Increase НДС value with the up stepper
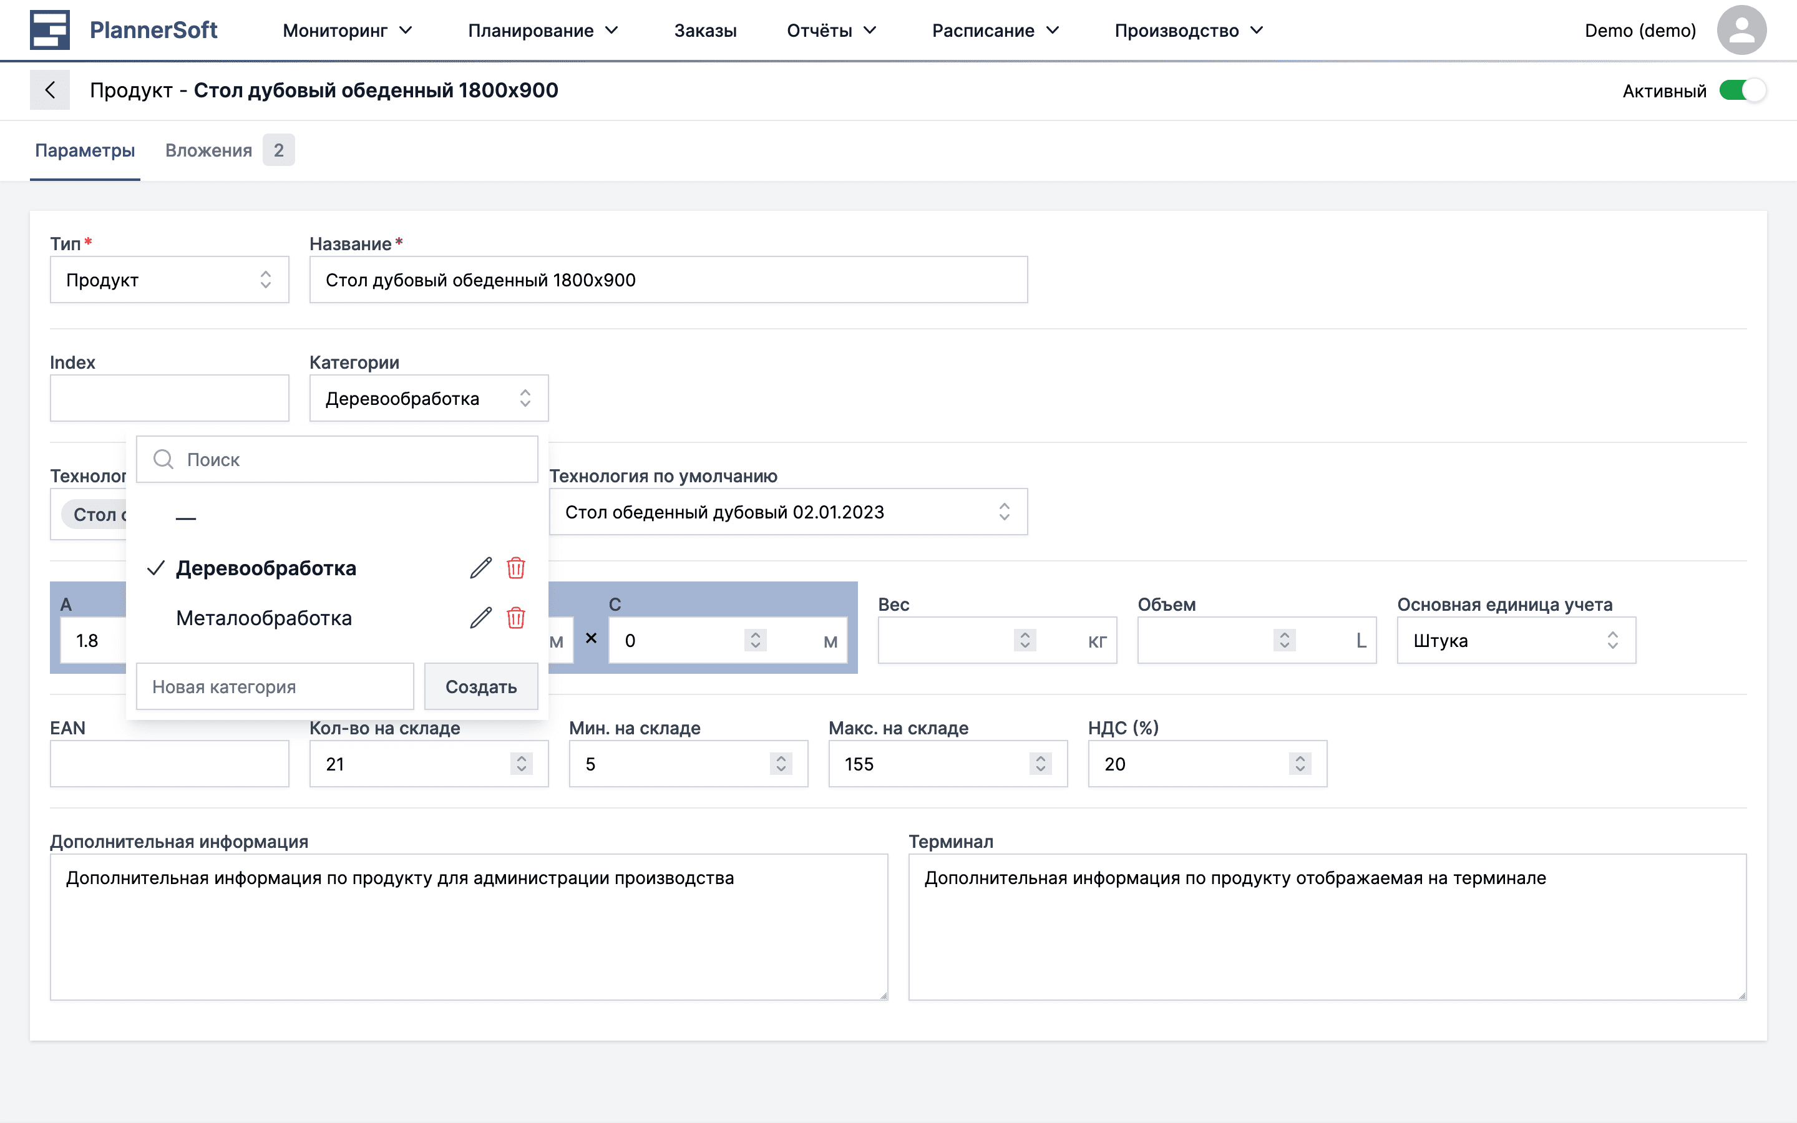 click(x=1300, y=758)
